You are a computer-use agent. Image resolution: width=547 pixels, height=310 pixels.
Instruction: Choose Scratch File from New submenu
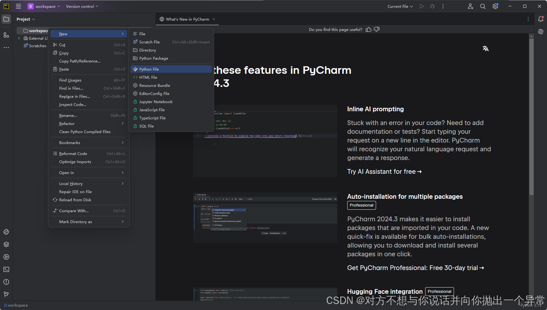[x=171, y=42]
